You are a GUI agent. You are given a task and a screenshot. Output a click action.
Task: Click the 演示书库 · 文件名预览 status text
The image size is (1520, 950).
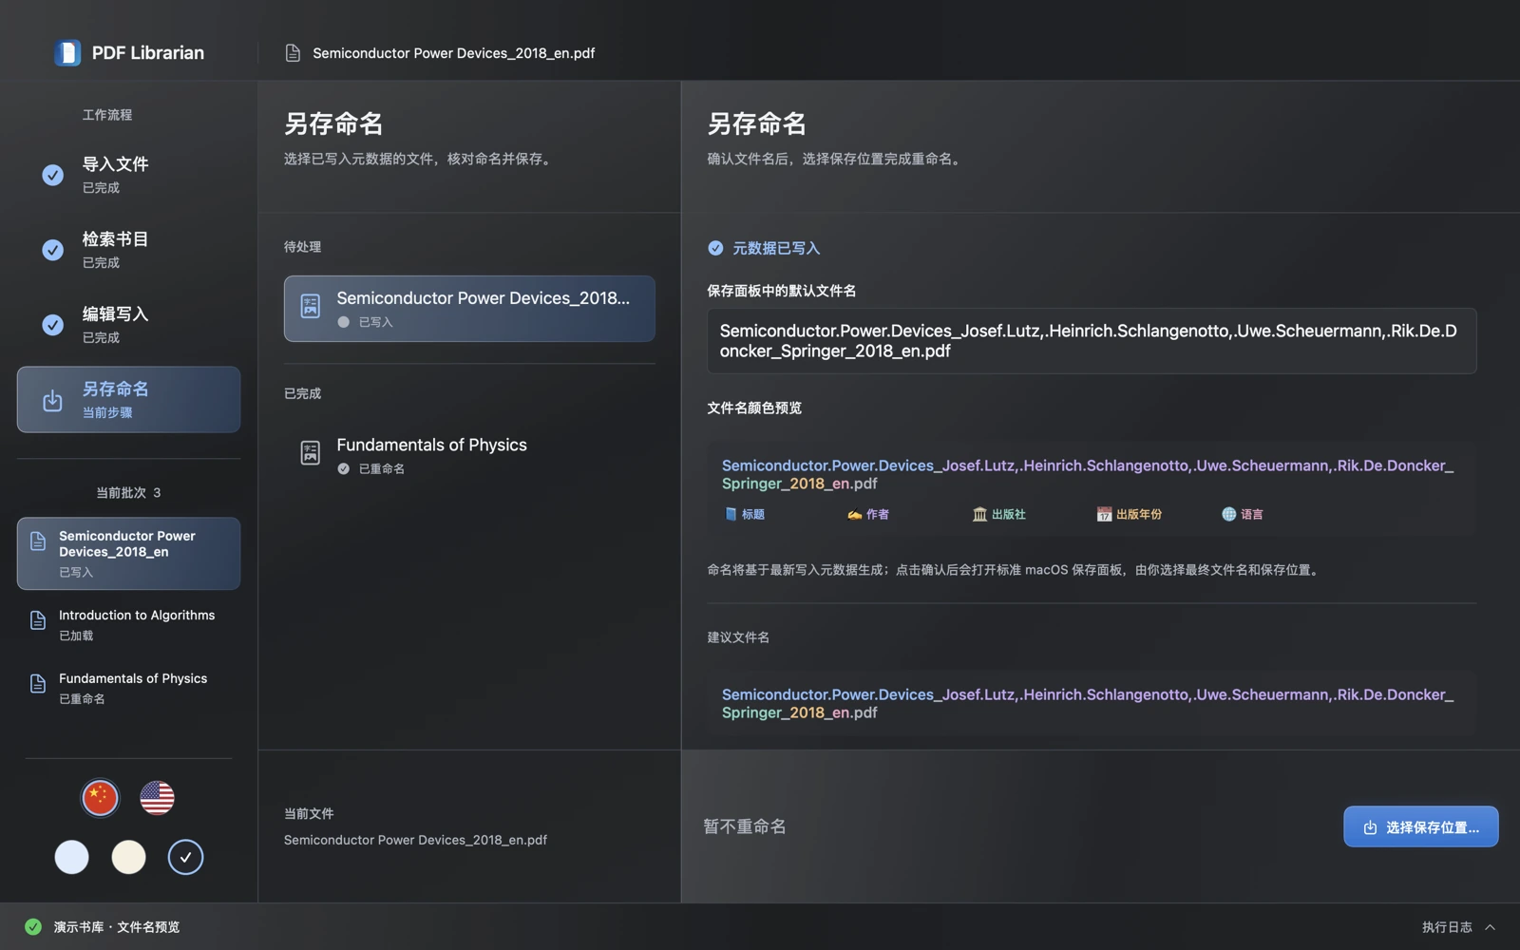117,927
